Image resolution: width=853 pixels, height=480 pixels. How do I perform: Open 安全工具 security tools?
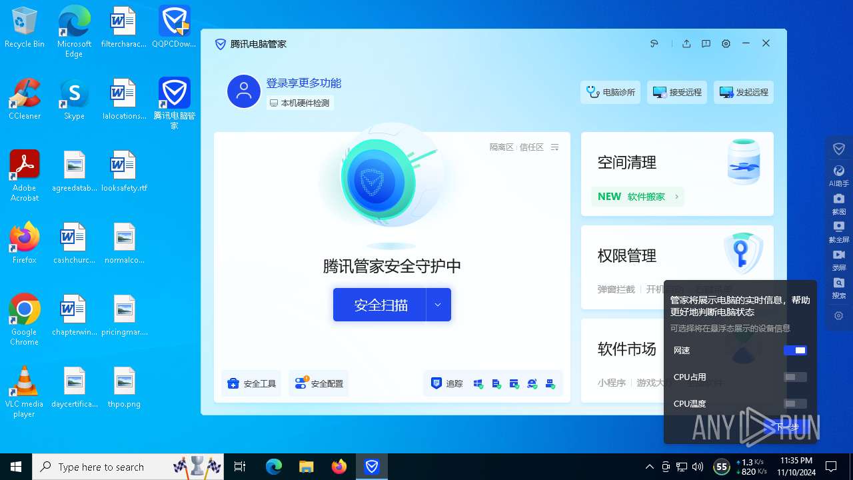[x=251, y=383]
